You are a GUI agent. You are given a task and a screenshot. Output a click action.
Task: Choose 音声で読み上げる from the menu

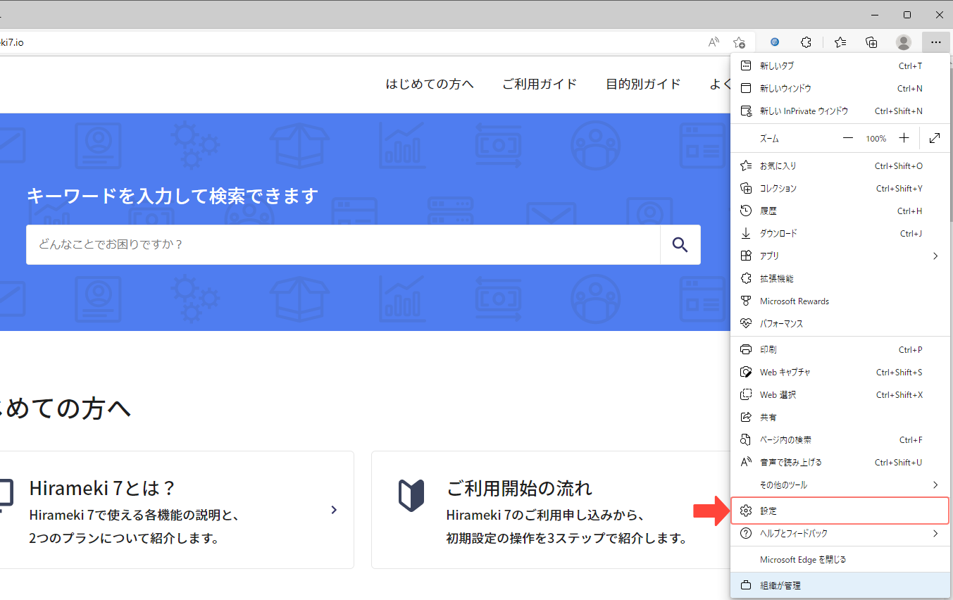[840, 463]
